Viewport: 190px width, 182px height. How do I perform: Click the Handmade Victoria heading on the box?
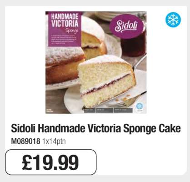pos(65,20)
